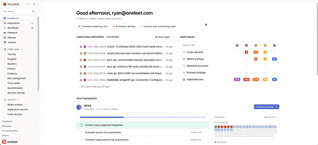Image resolution: width=318 pixels, height=145 pixels.
Task: Open CVE-2026-77404 RabbitMQ amqp091-go row
Action: coord(126,80)
